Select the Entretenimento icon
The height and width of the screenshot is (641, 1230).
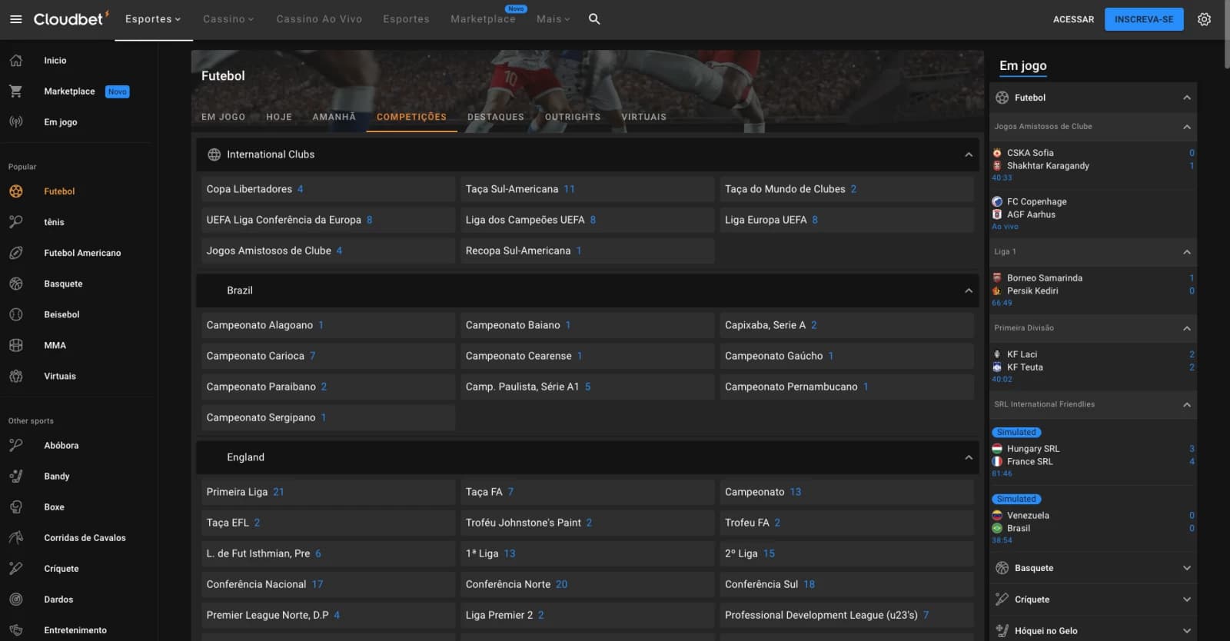tap(16, 629)
